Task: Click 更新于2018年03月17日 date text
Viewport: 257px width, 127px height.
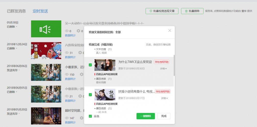Action: coord(132,98)
